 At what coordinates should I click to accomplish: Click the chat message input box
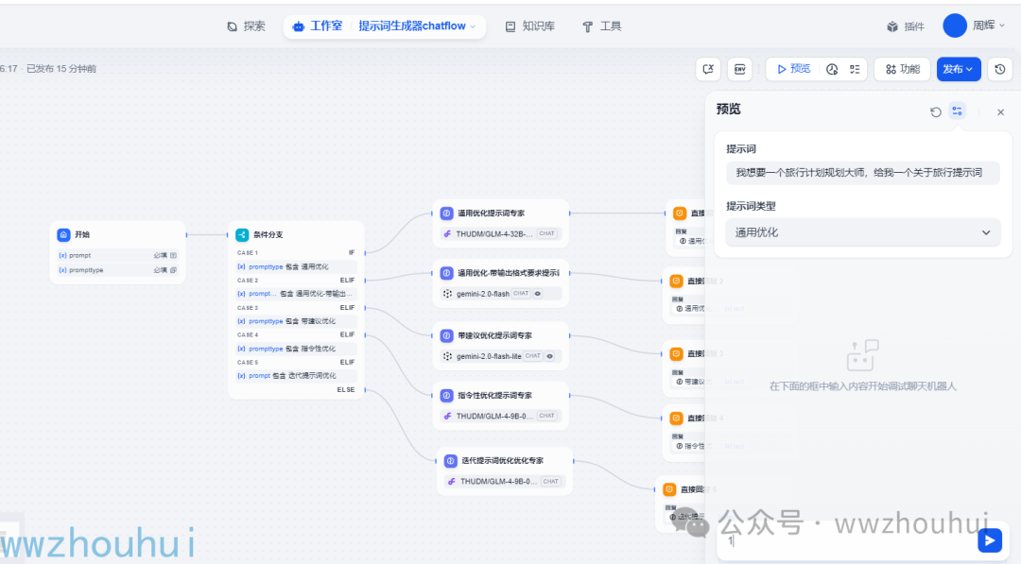point(846,541)
